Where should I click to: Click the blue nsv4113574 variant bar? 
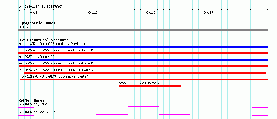143,47
